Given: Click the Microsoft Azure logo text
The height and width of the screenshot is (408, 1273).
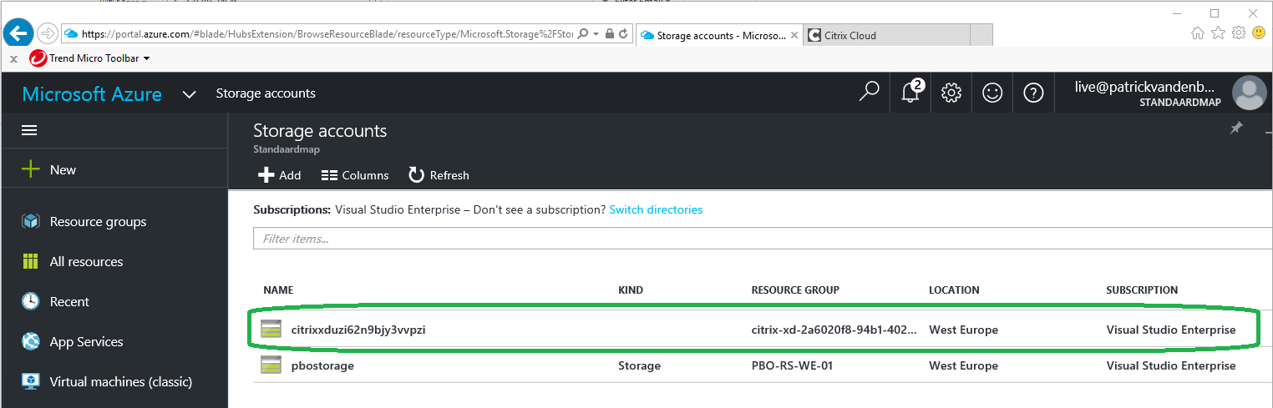Looking at the screenshot, I should [92, 93].
